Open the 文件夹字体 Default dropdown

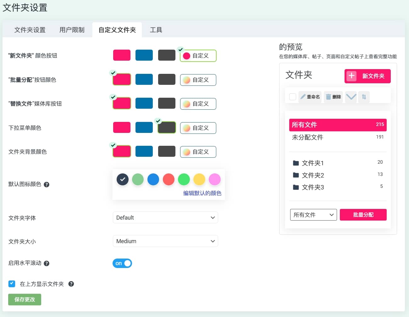click(x=165, y=217)
